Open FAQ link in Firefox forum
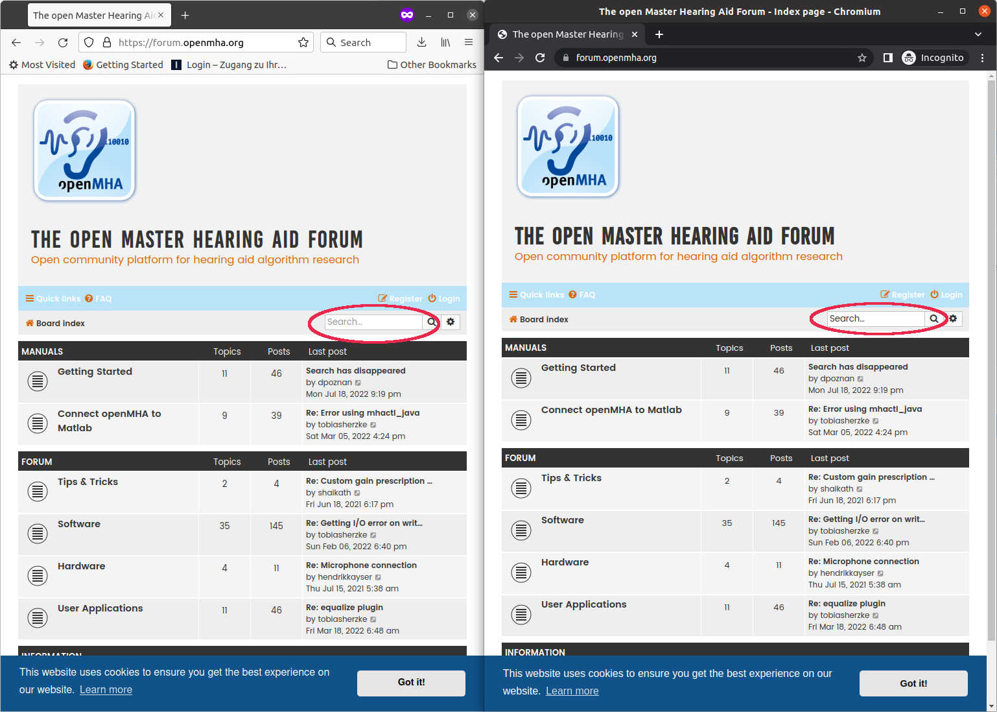 (99, 299)
